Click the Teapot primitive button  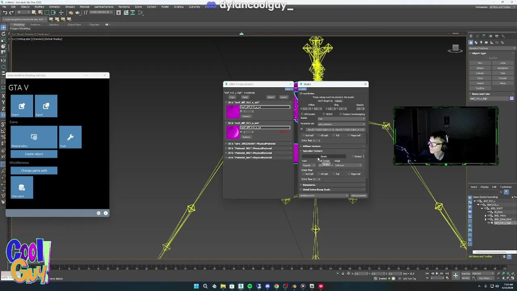pyautogui.click(x=480, y=83)
